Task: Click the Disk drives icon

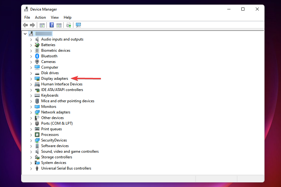Action: point(37,73)
